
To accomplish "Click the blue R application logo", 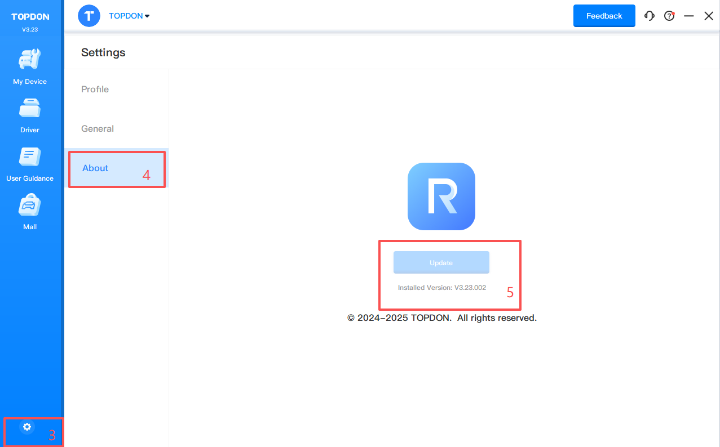I will pos(441,196).
